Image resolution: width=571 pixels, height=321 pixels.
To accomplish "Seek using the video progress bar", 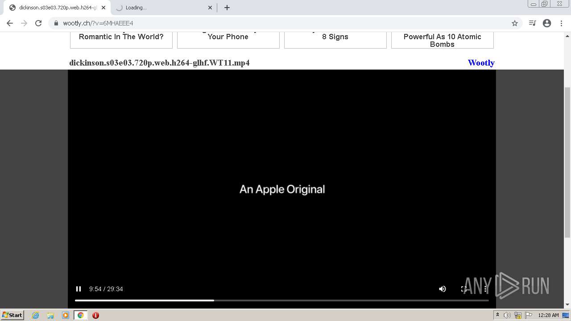I will pos(282,300).
